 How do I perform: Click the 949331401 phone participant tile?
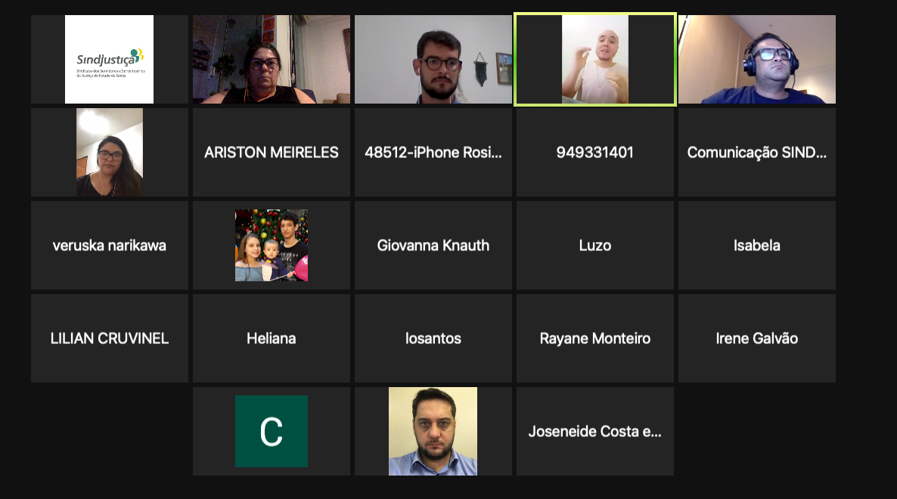pyautogui.click(x=595, y=153)
